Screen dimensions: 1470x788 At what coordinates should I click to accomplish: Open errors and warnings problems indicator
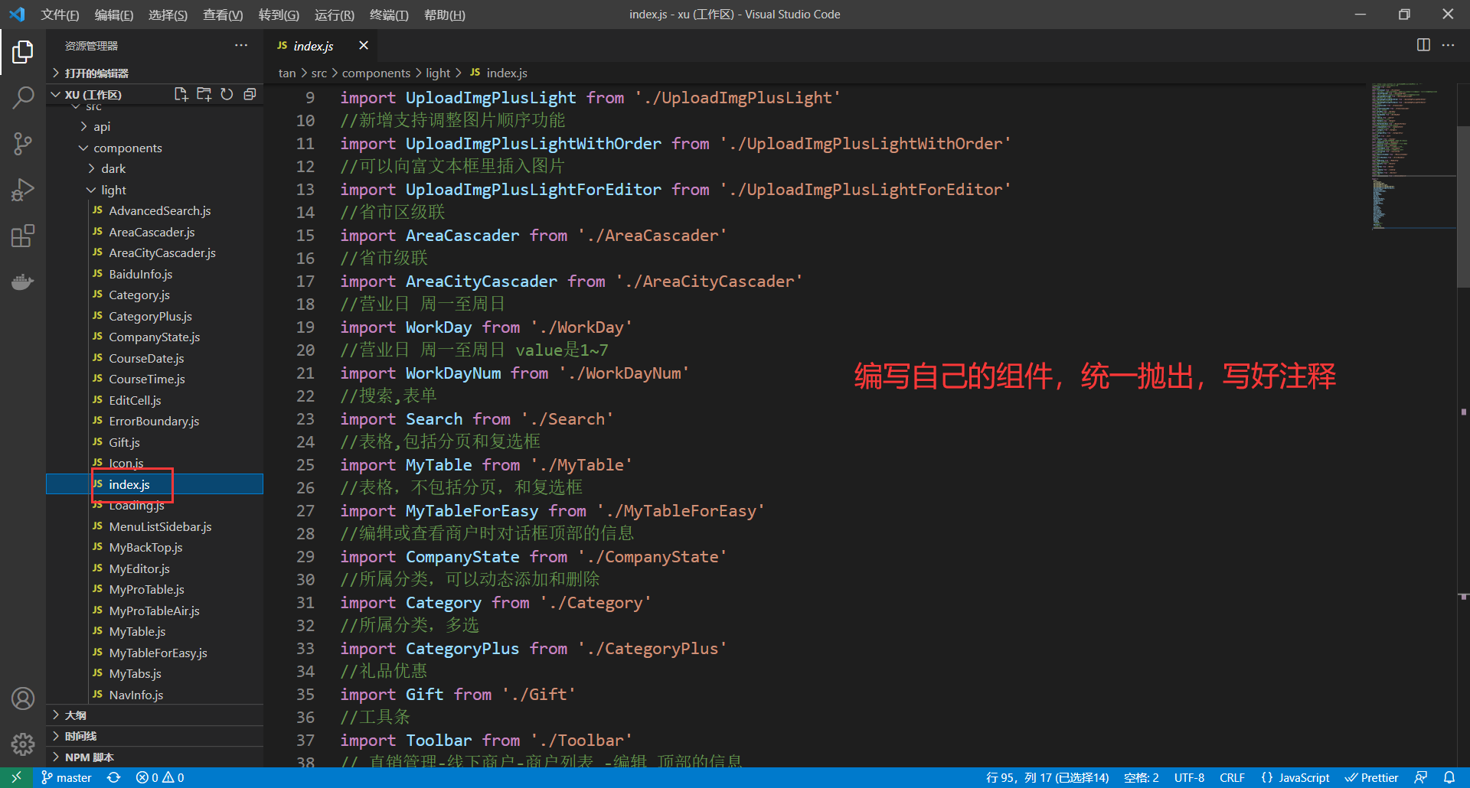tap(160, 777)
